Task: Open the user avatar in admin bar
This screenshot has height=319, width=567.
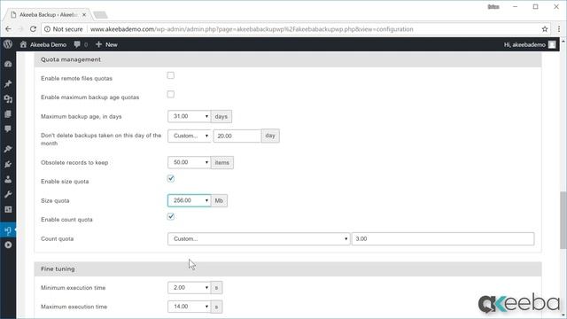Action: [552, 44]
